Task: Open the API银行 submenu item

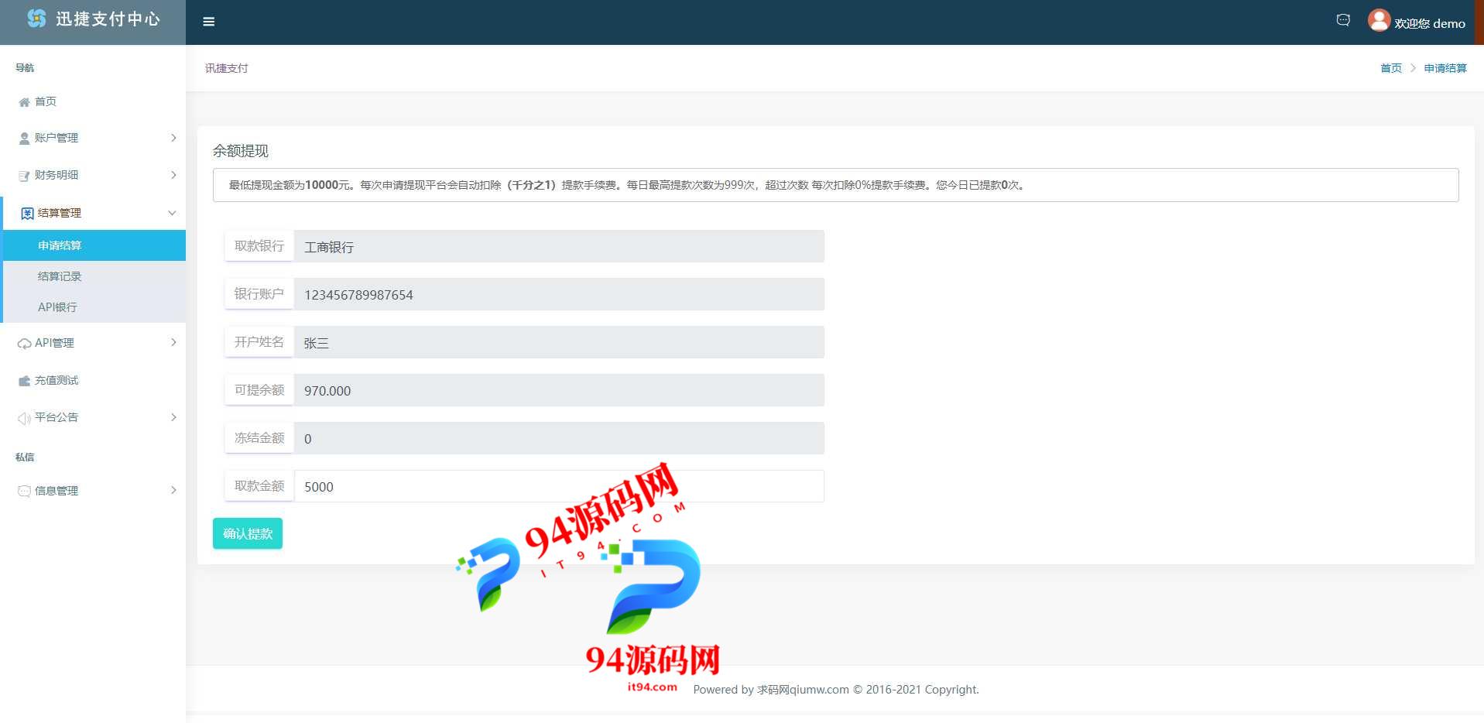Action: 94,307
